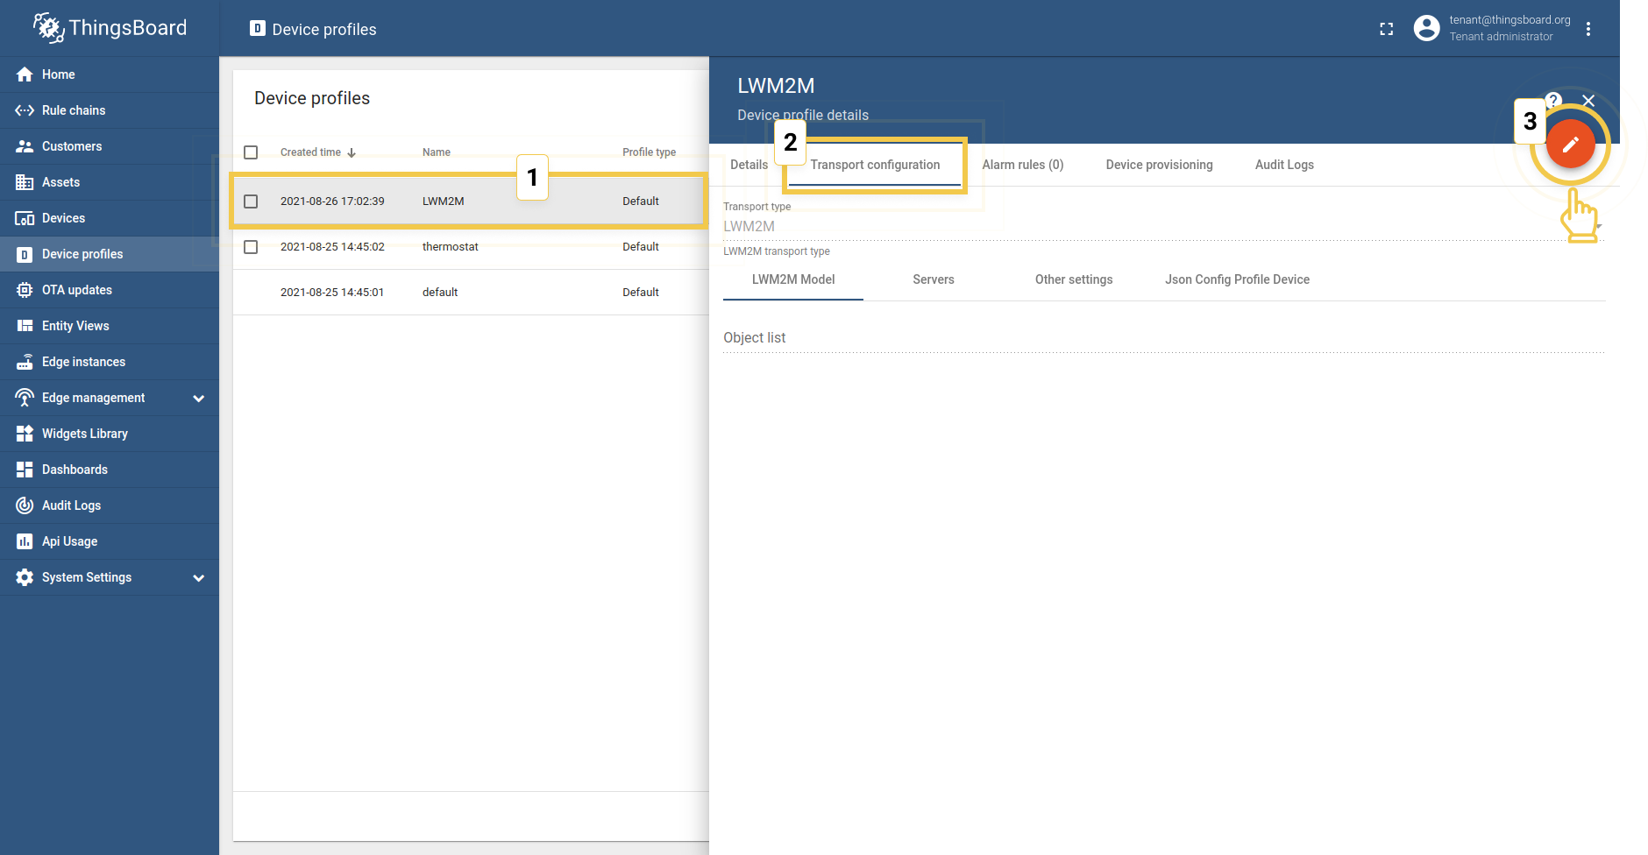The image size is (1648, 855).
Task: Click the help question mark icon
Action: pyautogui.click(x=1553, y=100)
